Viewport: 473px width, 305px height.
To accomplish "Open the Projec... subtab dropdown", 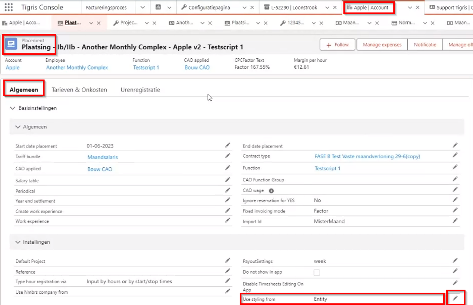I will (x=147, y=23).
